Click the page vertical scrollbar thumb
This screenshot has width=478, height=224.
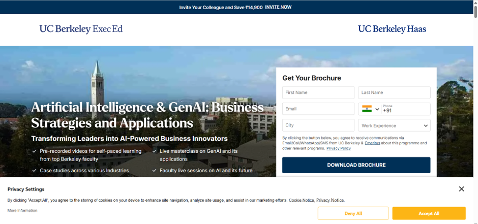tap(475, 11)
